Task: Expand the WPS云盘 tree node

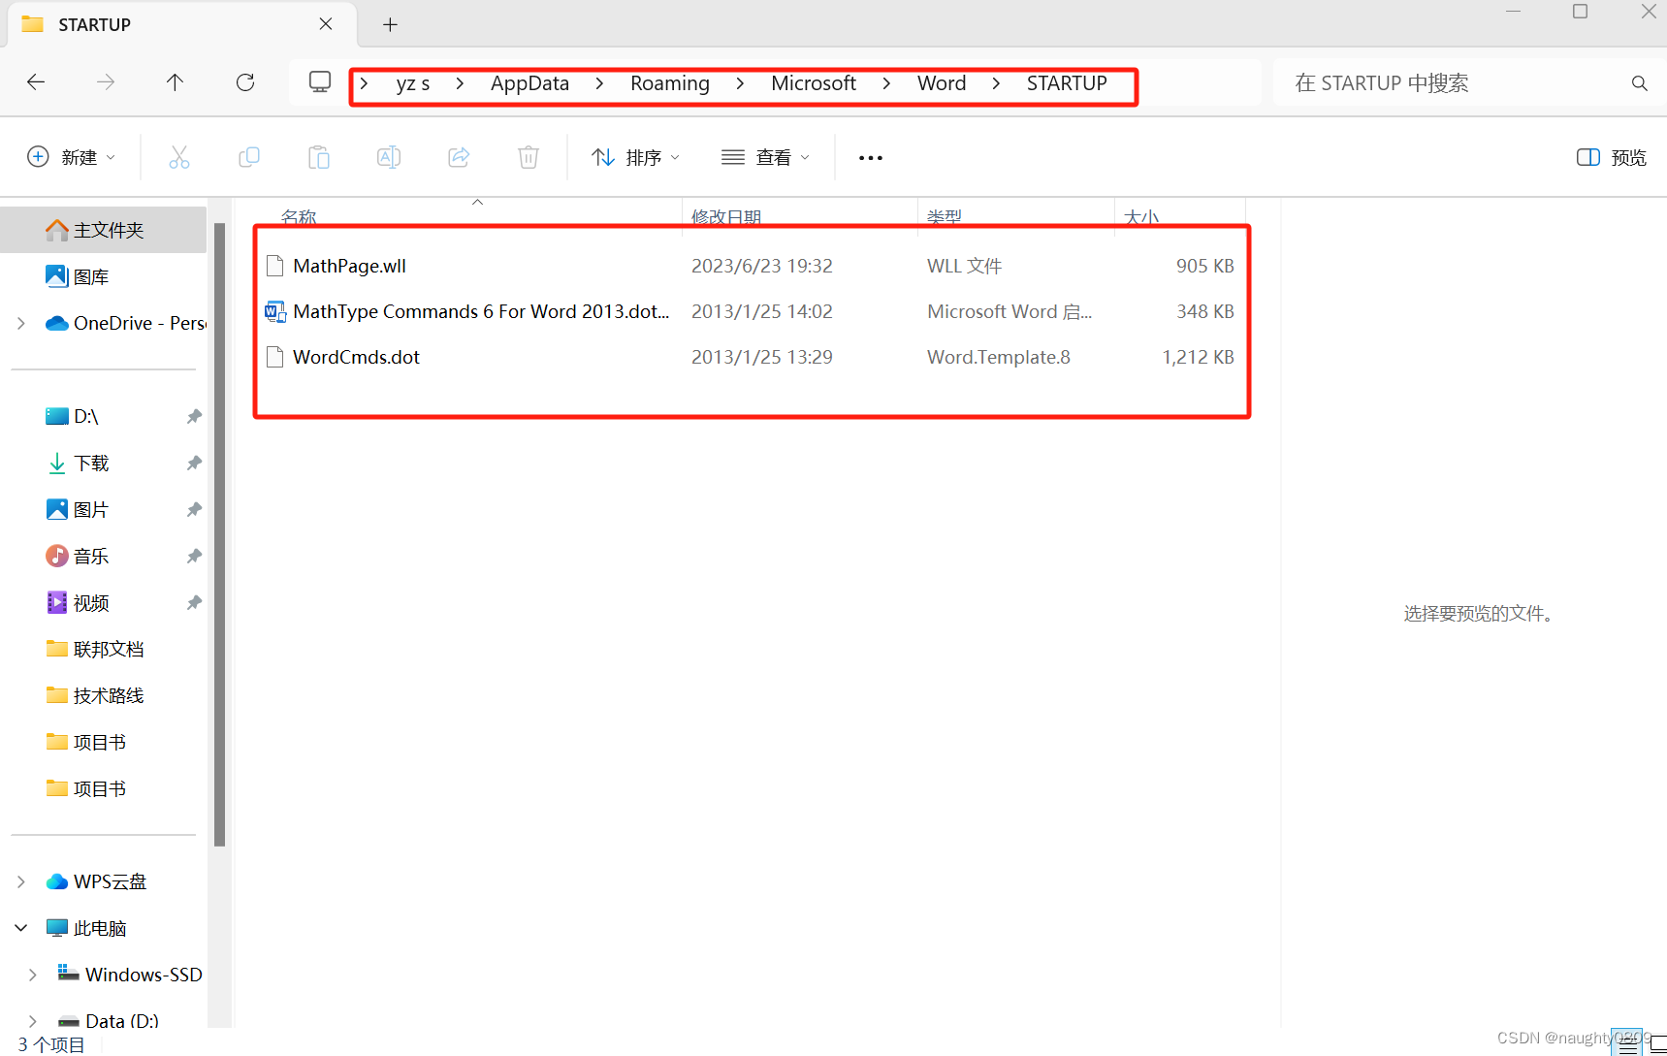Action: pos(21,881)
